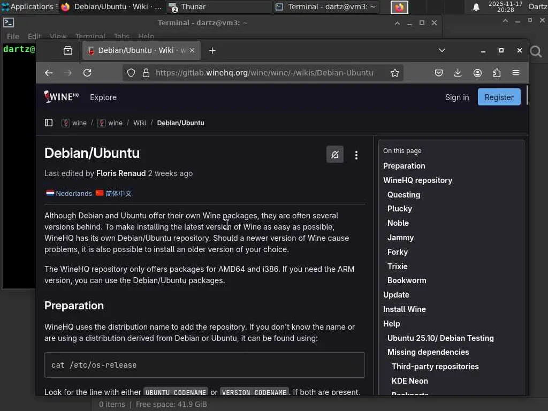Jump to Third-party repositories section

[435, 366]
